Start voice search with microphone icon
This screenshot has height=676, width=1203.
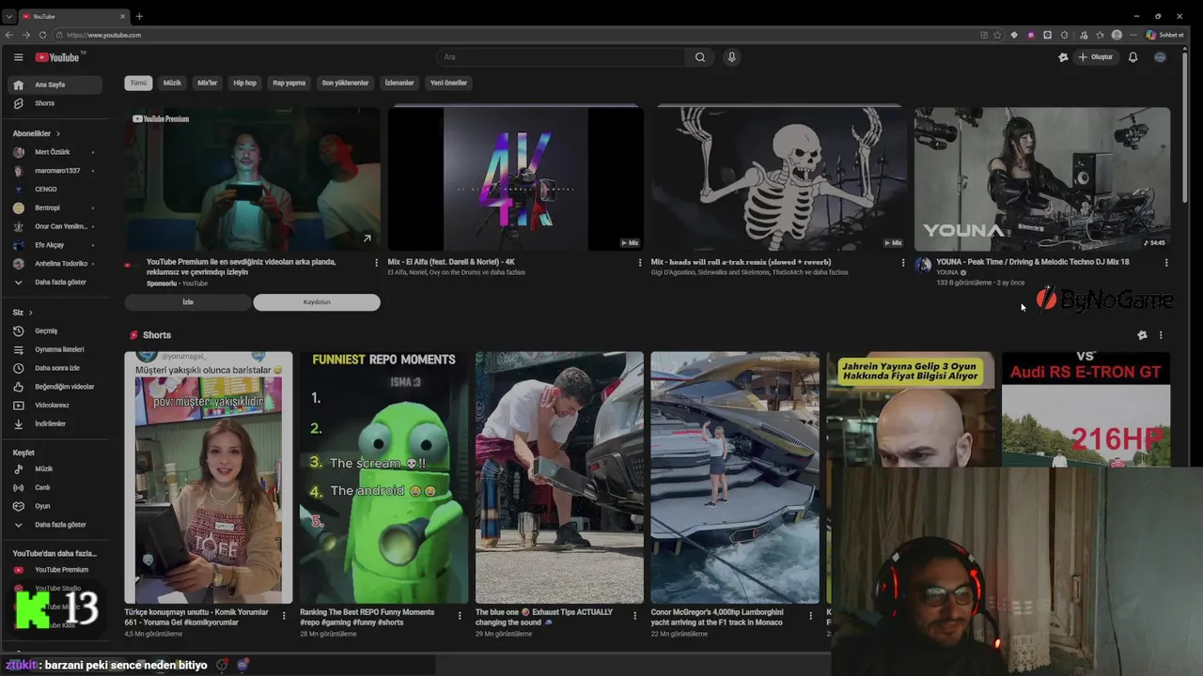[x=731, y=57]
